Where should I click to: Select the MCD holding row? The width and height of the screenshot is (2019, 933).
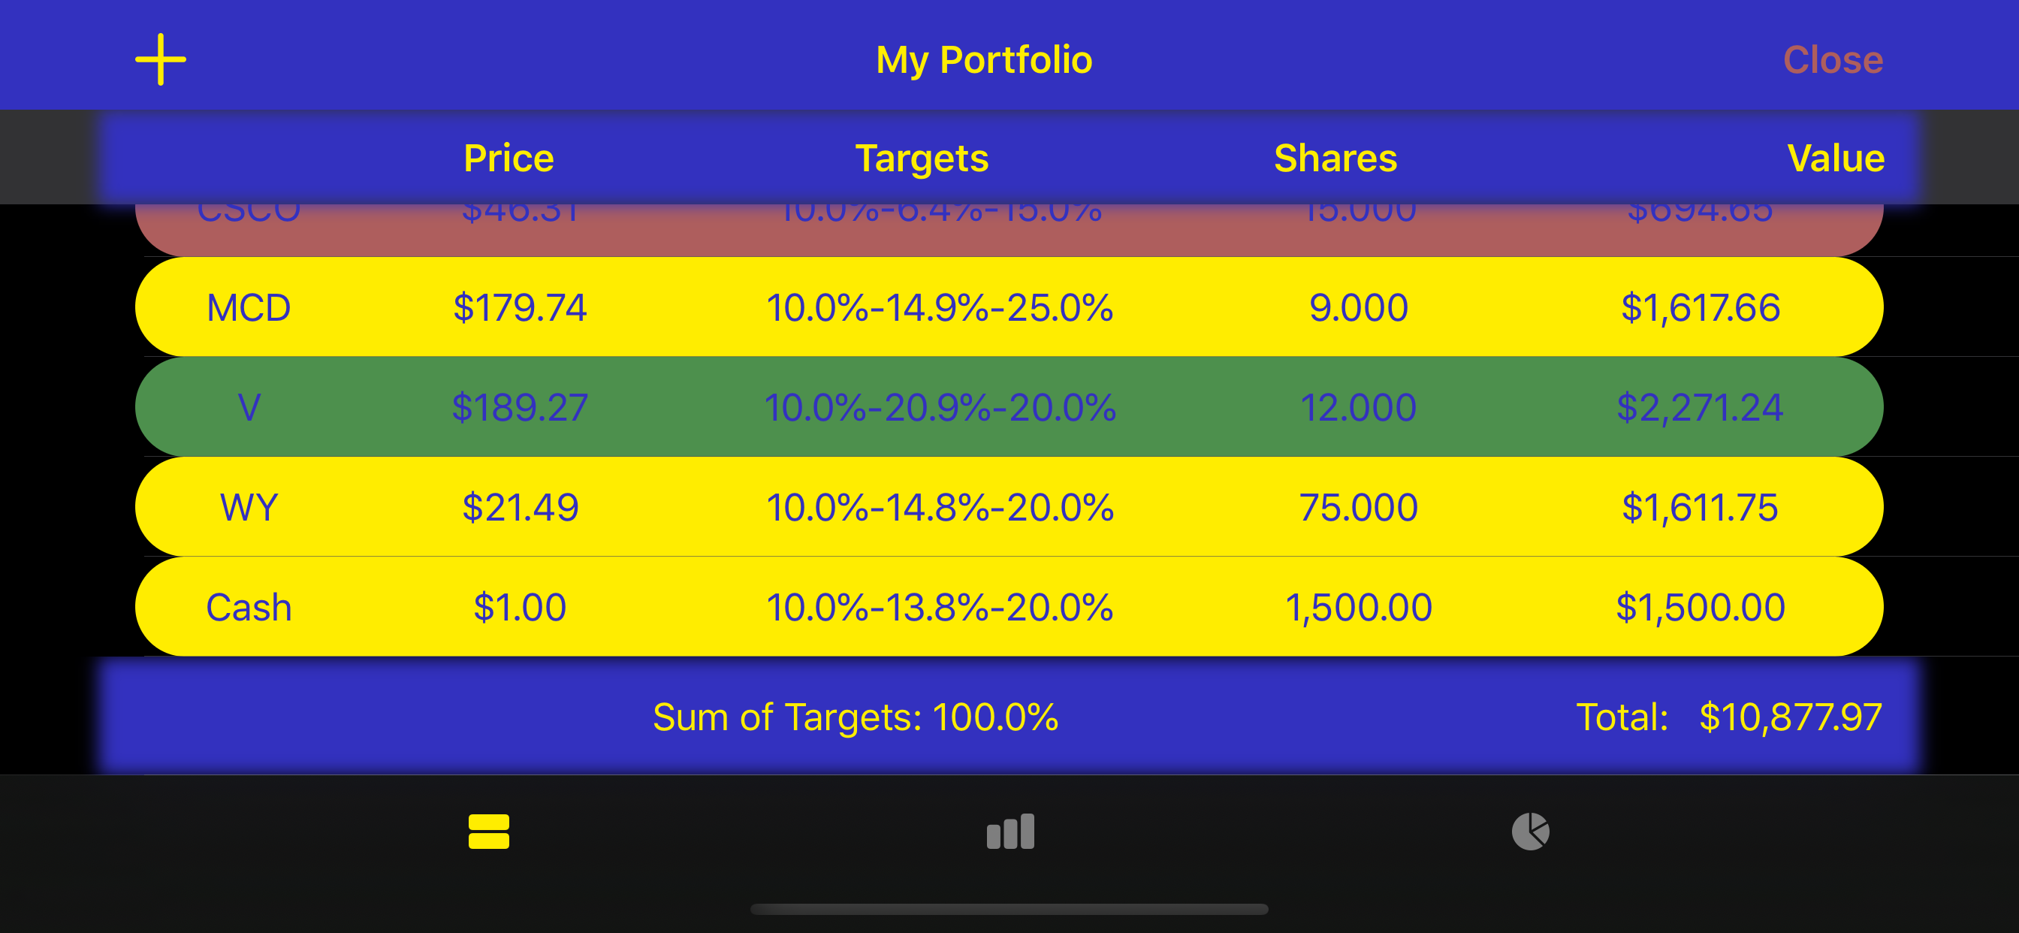(1009, 307)
